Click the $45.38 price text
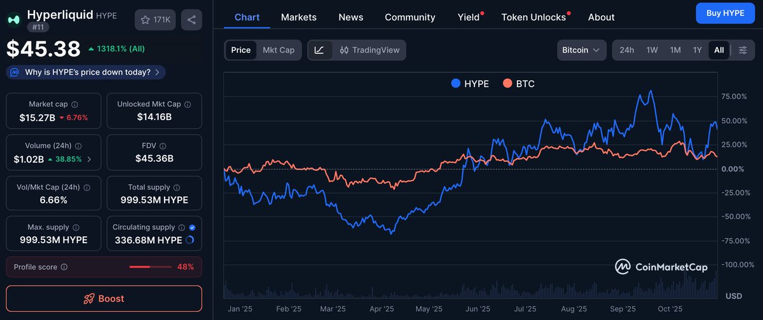763x320 pixels. point(43,49)
